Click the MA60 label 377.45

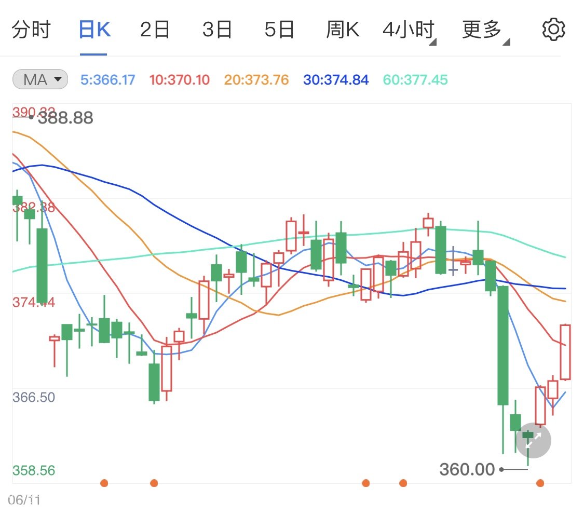coord(415,80)
